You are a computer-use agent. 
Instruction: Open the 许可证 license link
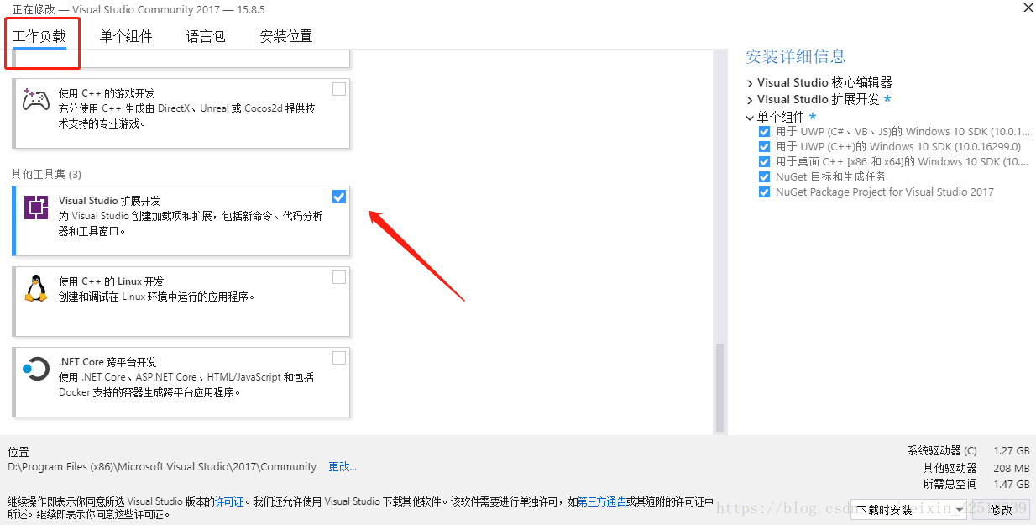click(x=229, y=501)
